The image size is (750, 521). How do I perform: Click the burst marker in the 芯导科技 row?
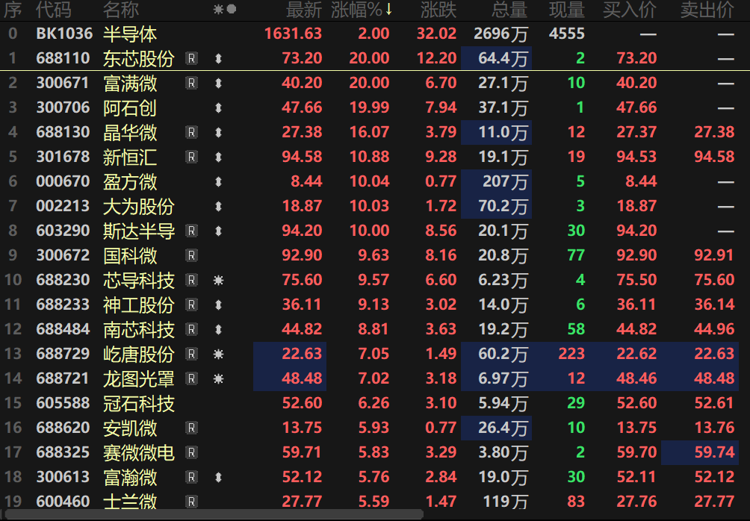[219, 280]
